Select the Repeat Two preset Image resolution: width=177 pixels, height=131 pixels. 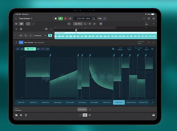pyautogui.click(x=46, y=102)
